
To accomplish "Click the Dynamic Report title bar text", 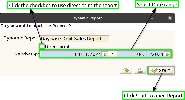I will [87, 18].
